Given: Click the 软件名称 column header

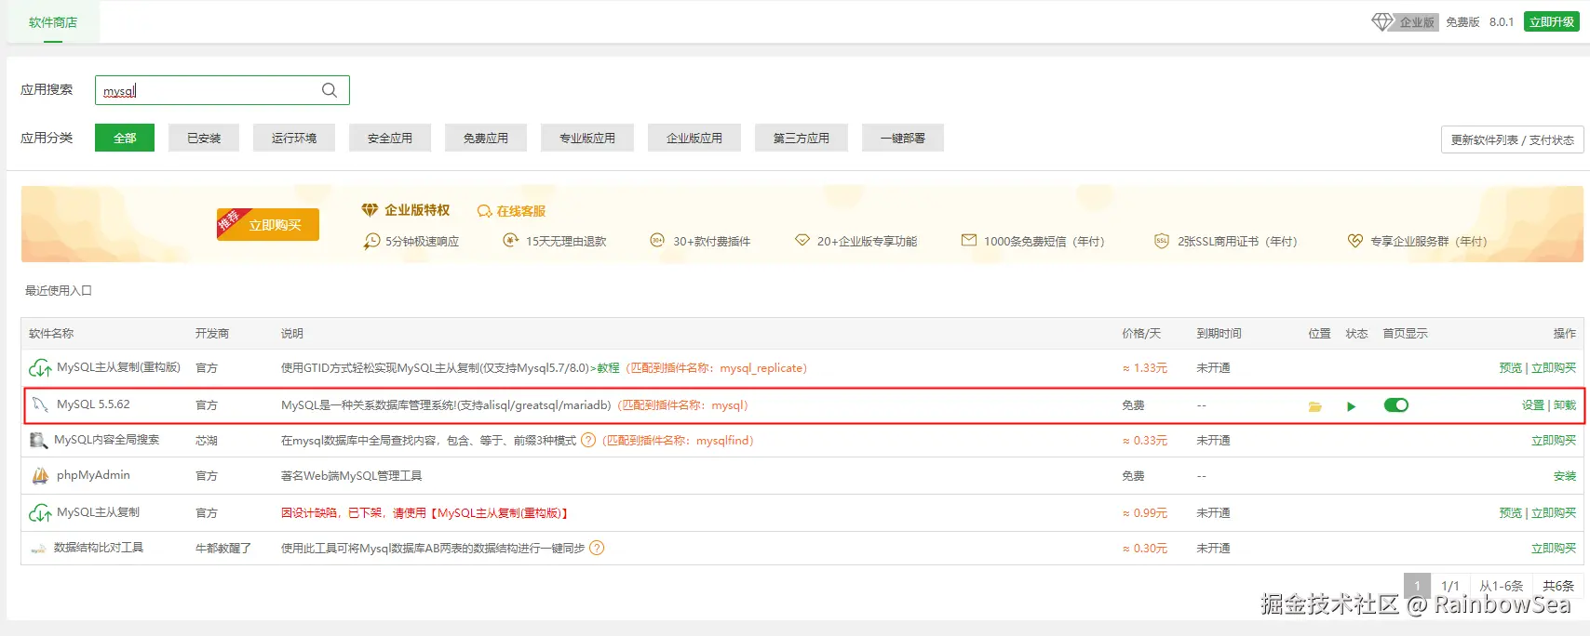Looking at the screenshot, I should click(x=51, y=334).
